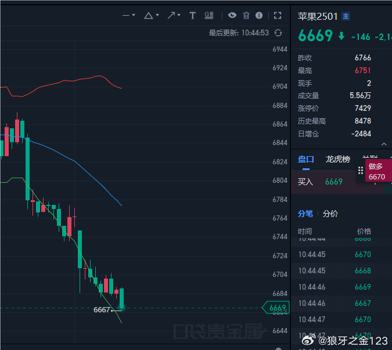Click the 最高 value 6751
The width and height of the screenshot is (392, 350).
click(363, 70)
